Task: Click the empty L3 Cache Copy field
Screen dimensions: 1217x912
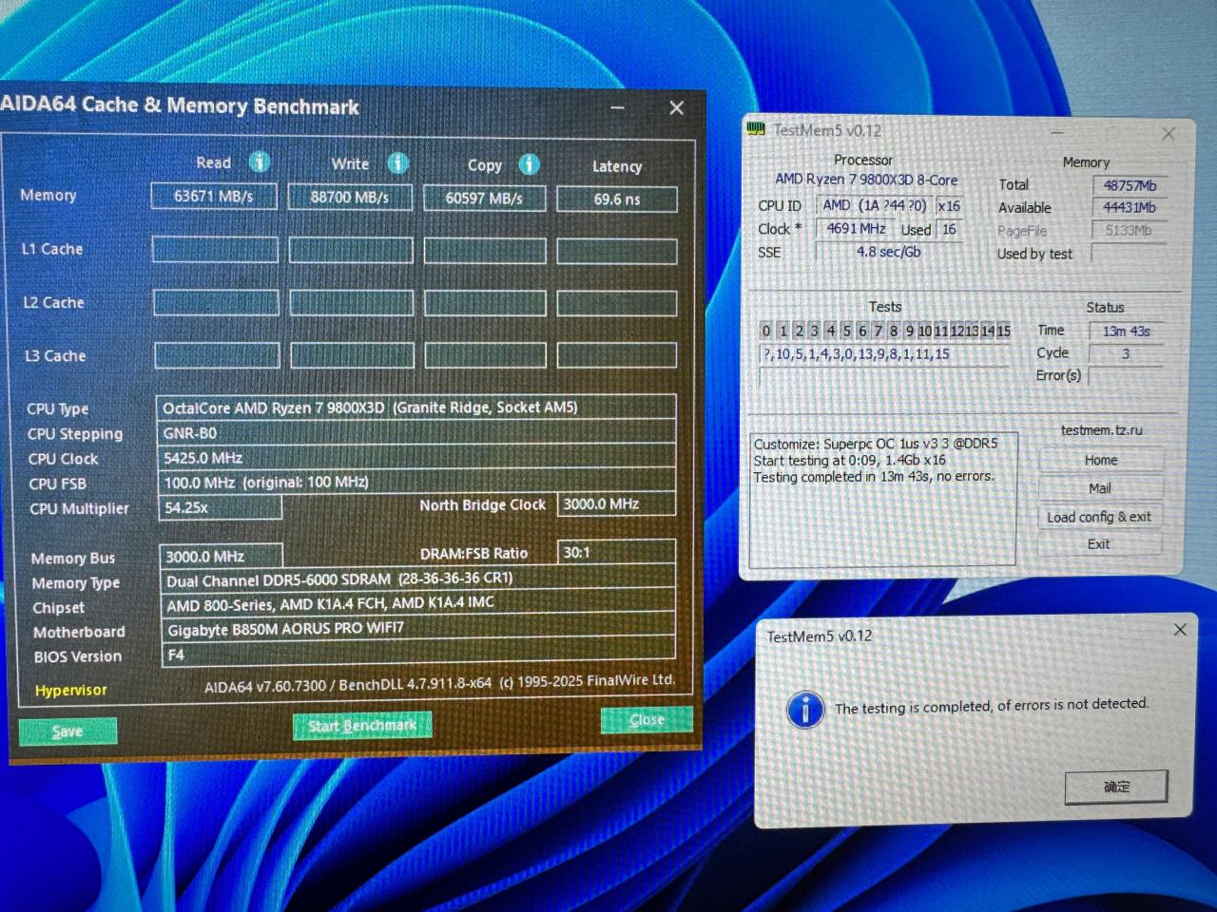Action: [485, 355]
